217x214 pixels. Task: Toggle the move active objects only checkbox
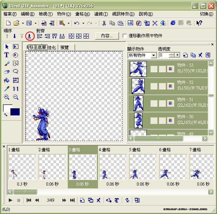click(125, 36)
